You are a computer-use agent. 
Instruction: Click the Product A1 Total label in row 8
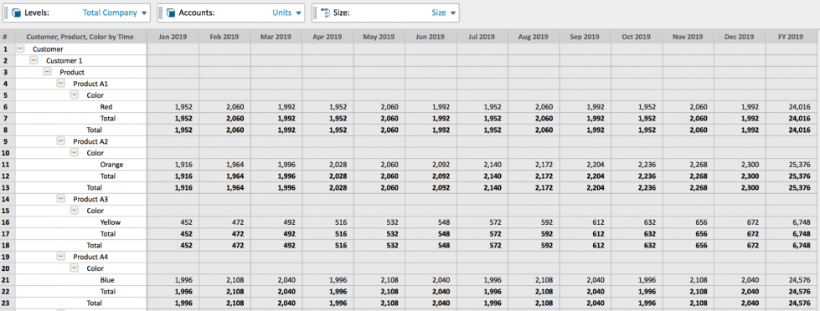[94, 130]
